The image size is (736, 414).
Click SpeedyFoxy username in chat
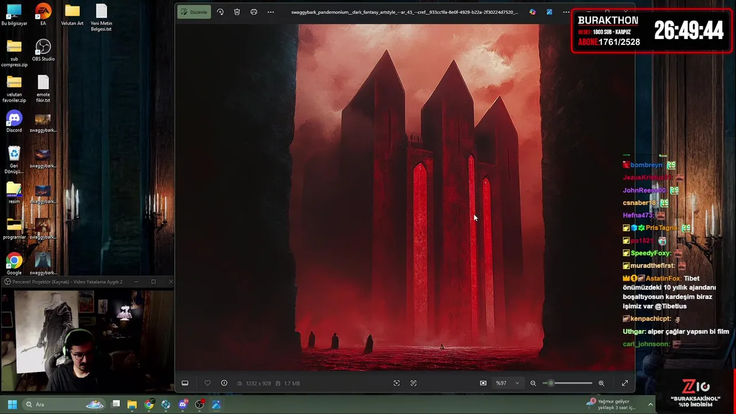(650, 253)
